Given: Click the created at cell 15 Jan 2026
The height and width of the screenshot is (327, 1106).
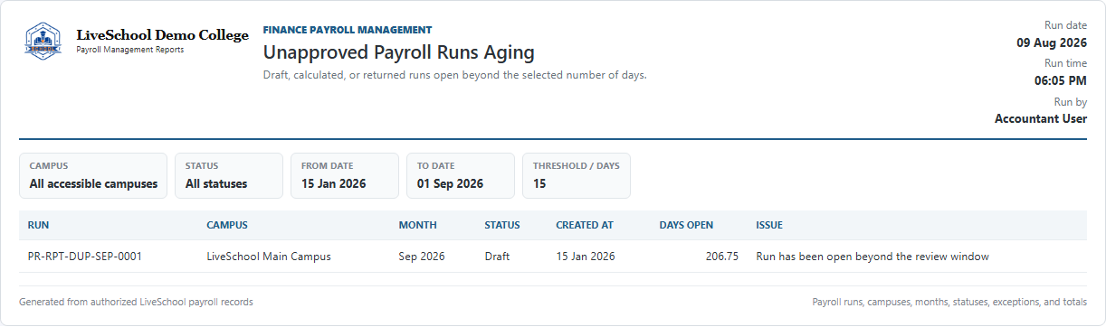Looking at the screenshot, I should pyautogui.click(x=586, y=257).
